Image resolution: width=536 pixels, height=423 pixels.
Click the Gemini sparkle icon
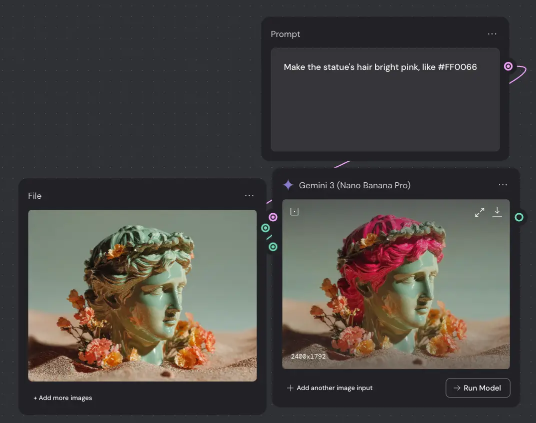click(x=288, y=185)
